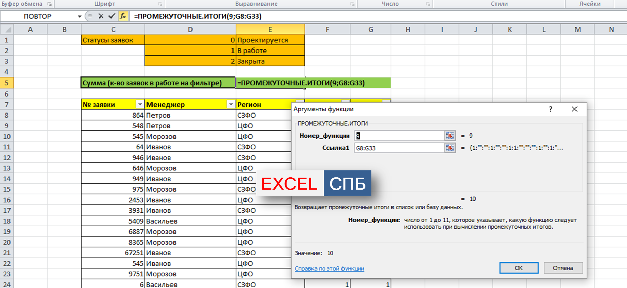Viewport: 627px width, 288px height.
Task: Click the Insert Function fx button
Action: (x=123, y=16)
